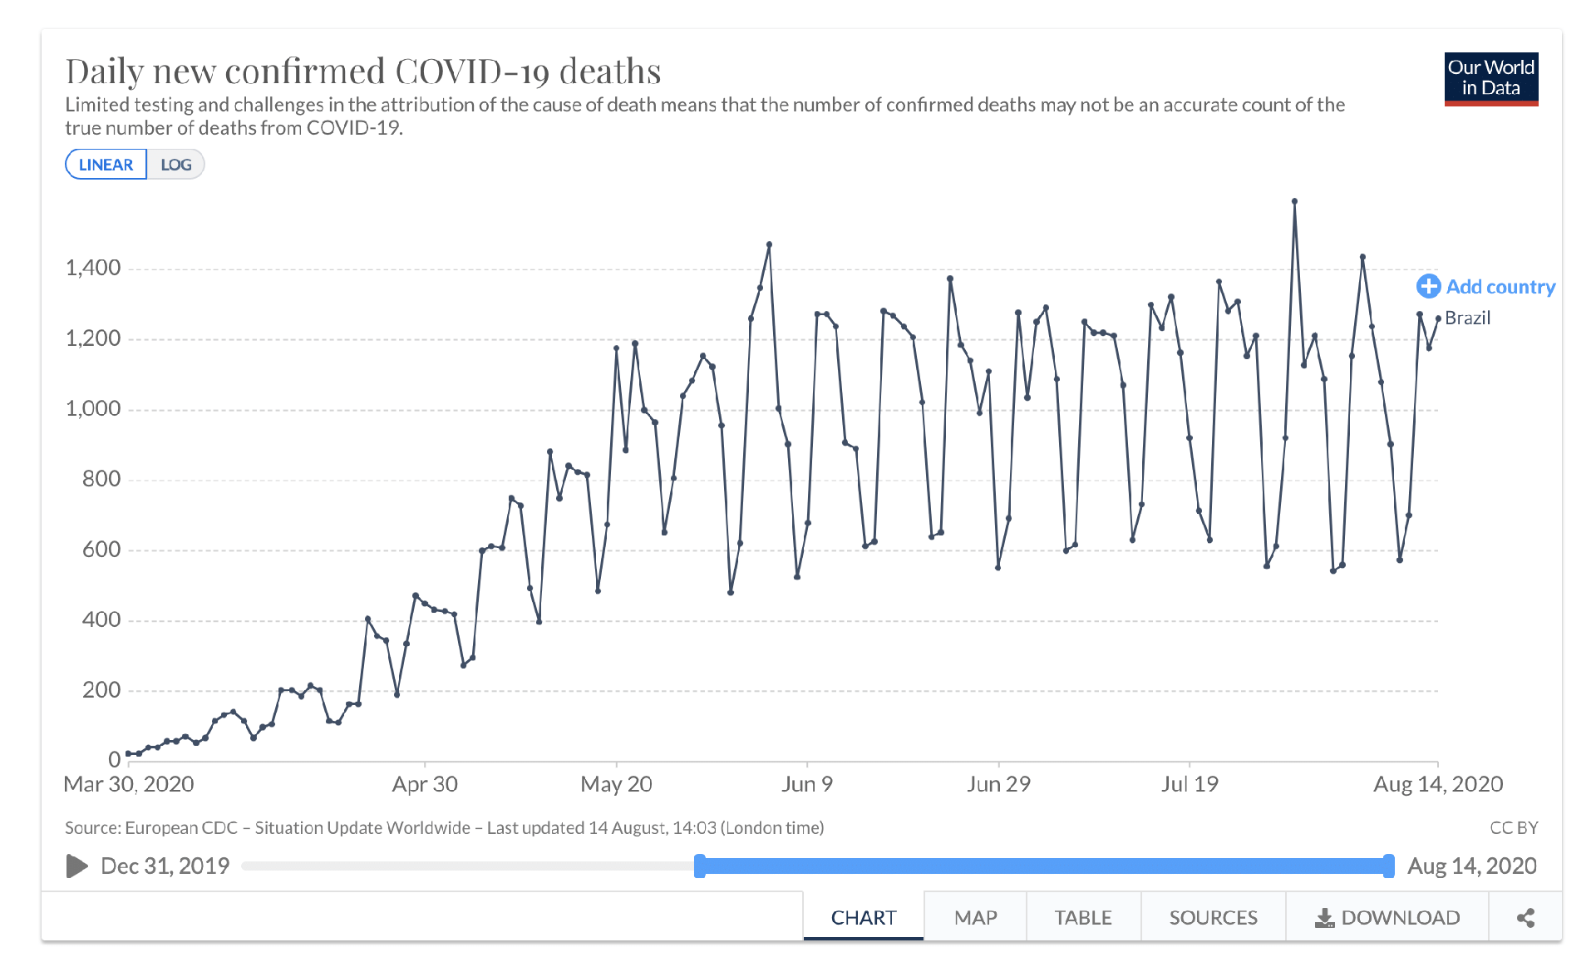Click the Brazil series label
The width and height of the screenshot is (1596, 972).
tap(1467, 318)
